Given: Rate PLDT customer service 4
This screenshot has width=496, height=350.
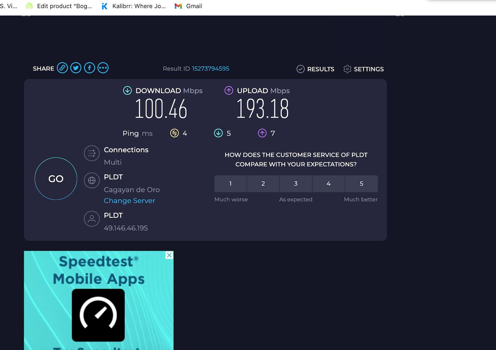Looking at the screenshot, I should pos(329,184).
